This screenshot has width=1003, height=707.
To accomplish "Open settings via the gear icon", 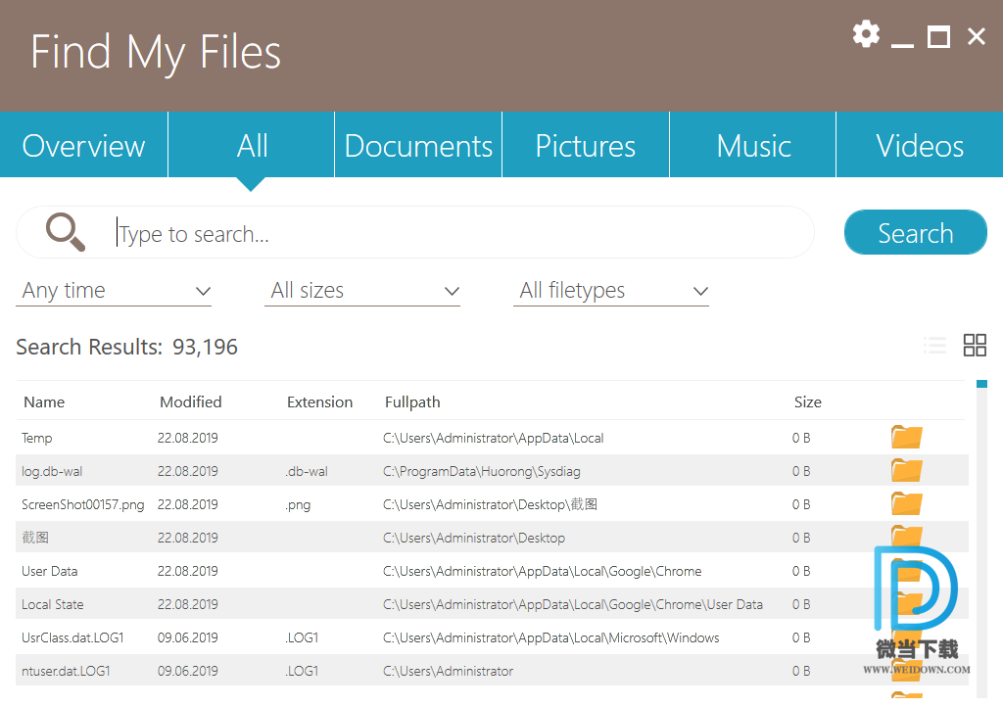I will [x=866, y=34].
